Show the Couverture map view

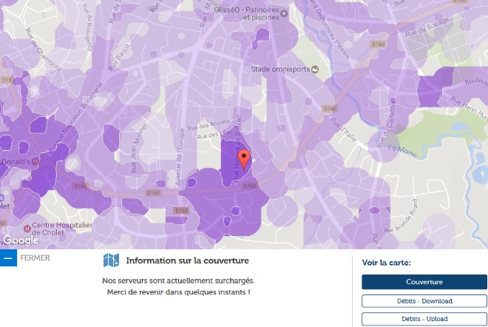tap(424, 282)
